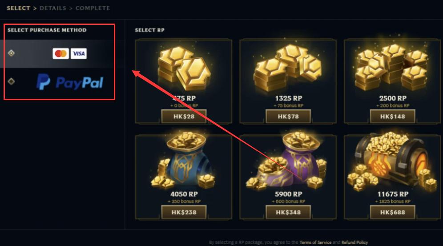Click the PayPal logo
Viewport: 443px width, 246px height.
70,82
